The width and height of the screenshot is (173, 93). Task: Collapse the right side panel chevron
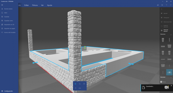pyautogui.click(x=162, y=9)
